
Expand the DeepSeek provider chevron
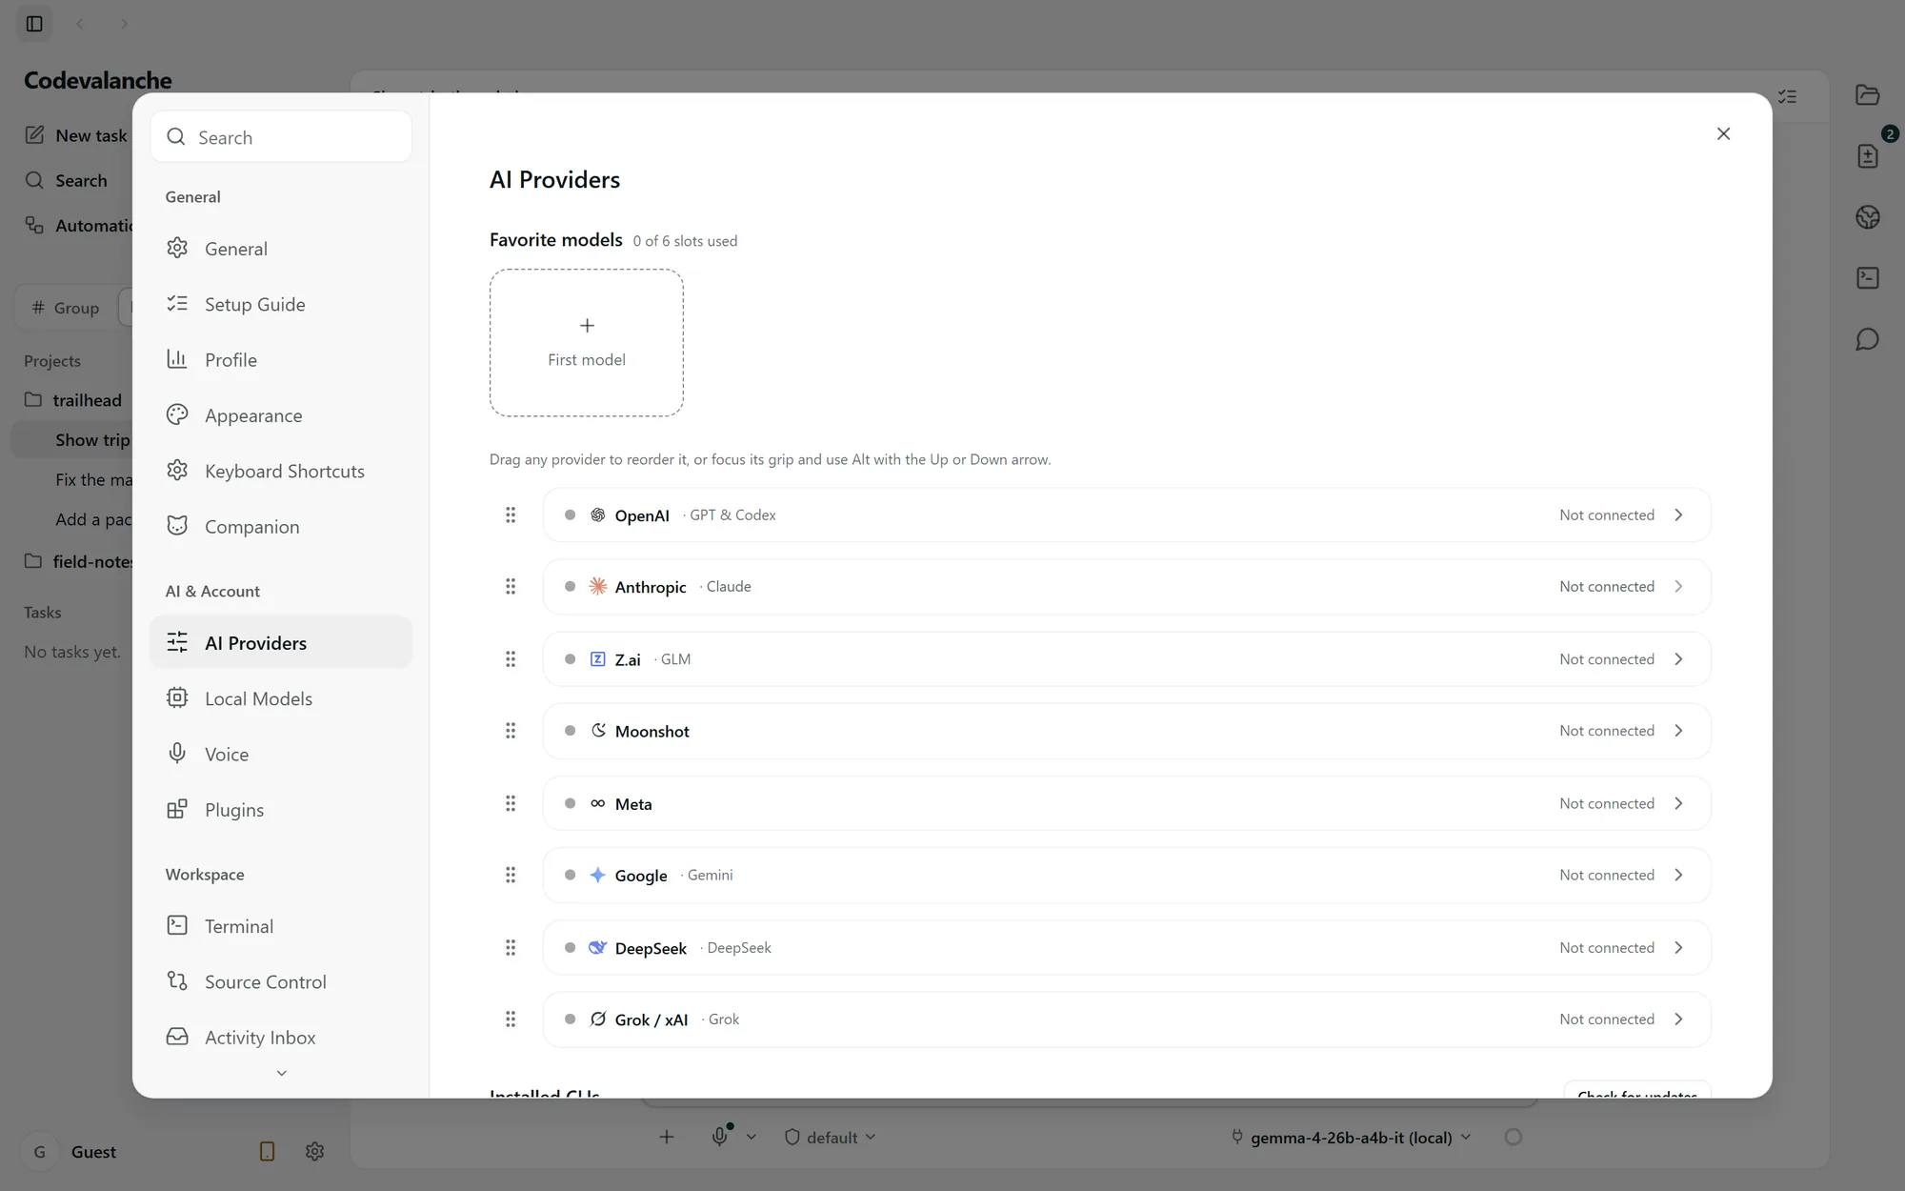(x=1679, y=947)
